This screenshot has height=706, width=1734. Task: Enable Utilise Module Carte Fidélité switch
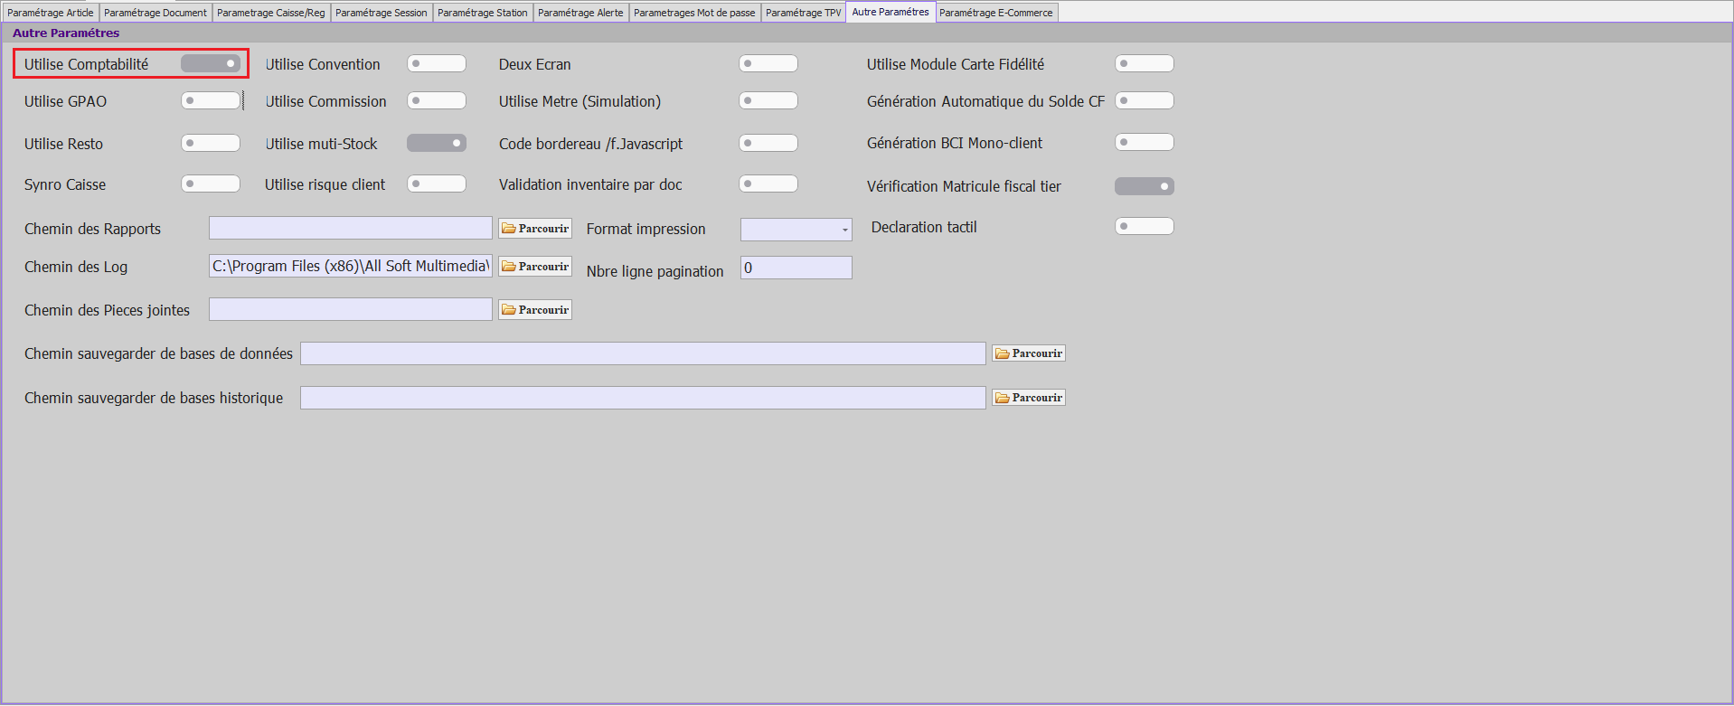pyautogui.click(x=1145, y=63)
